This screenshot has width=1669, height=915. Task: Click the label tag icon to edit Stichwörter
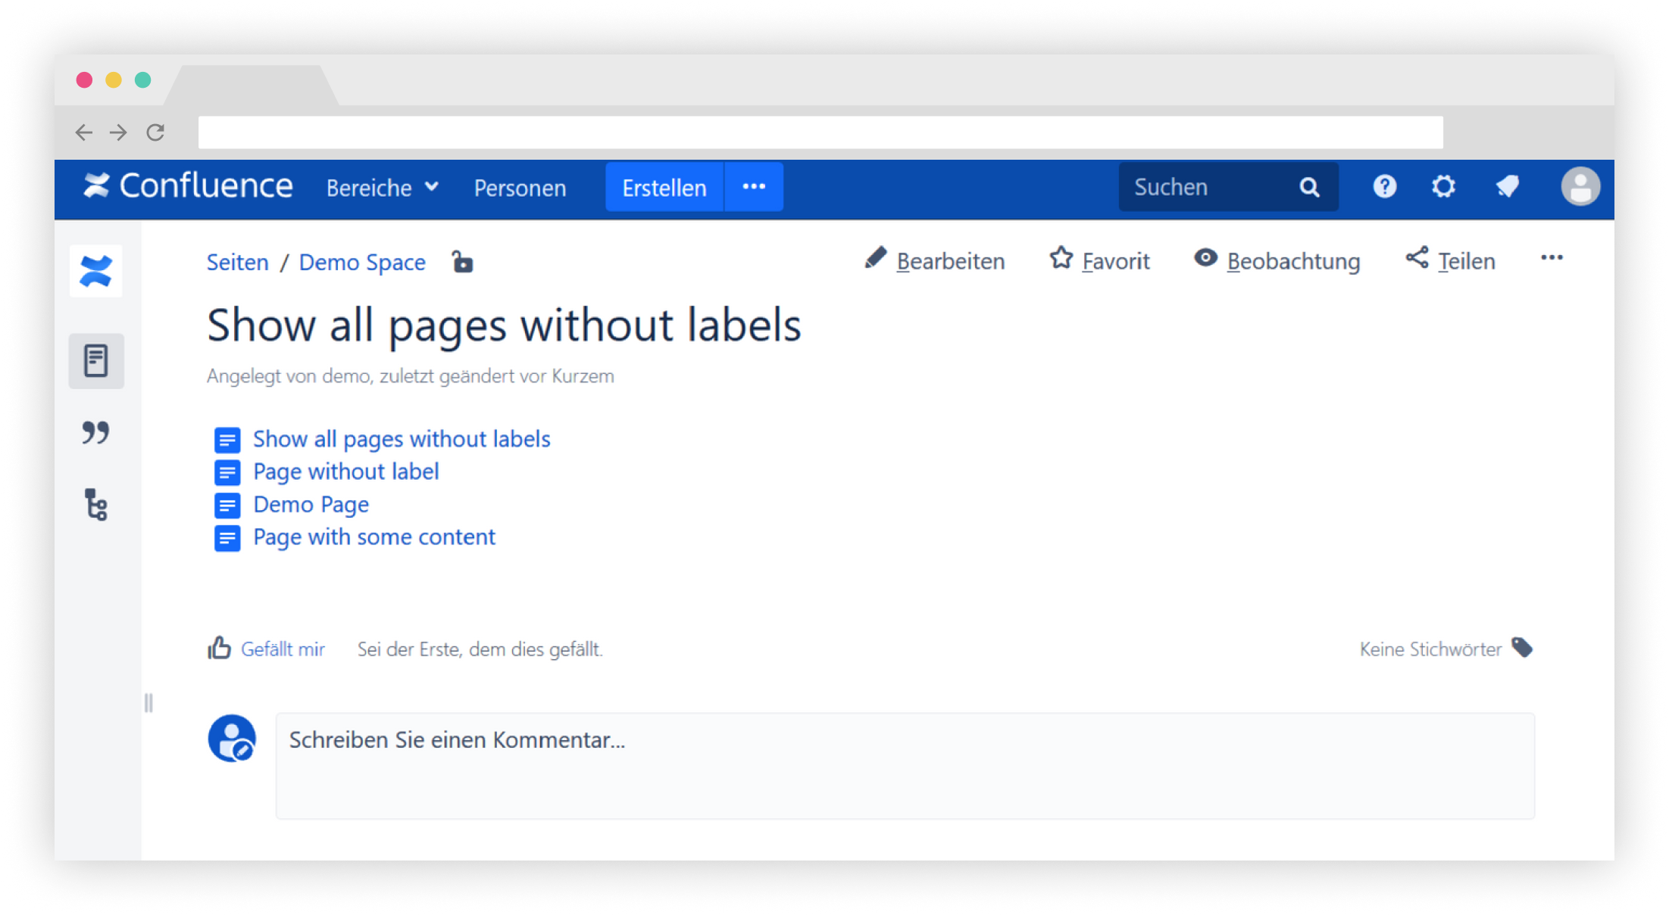tap(1522, 648)
